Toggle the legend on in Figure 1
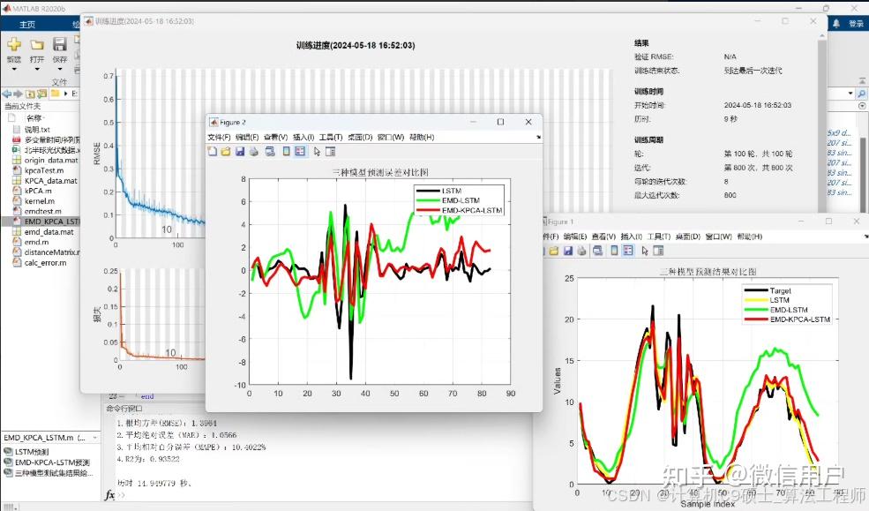 tap(627, 251)
